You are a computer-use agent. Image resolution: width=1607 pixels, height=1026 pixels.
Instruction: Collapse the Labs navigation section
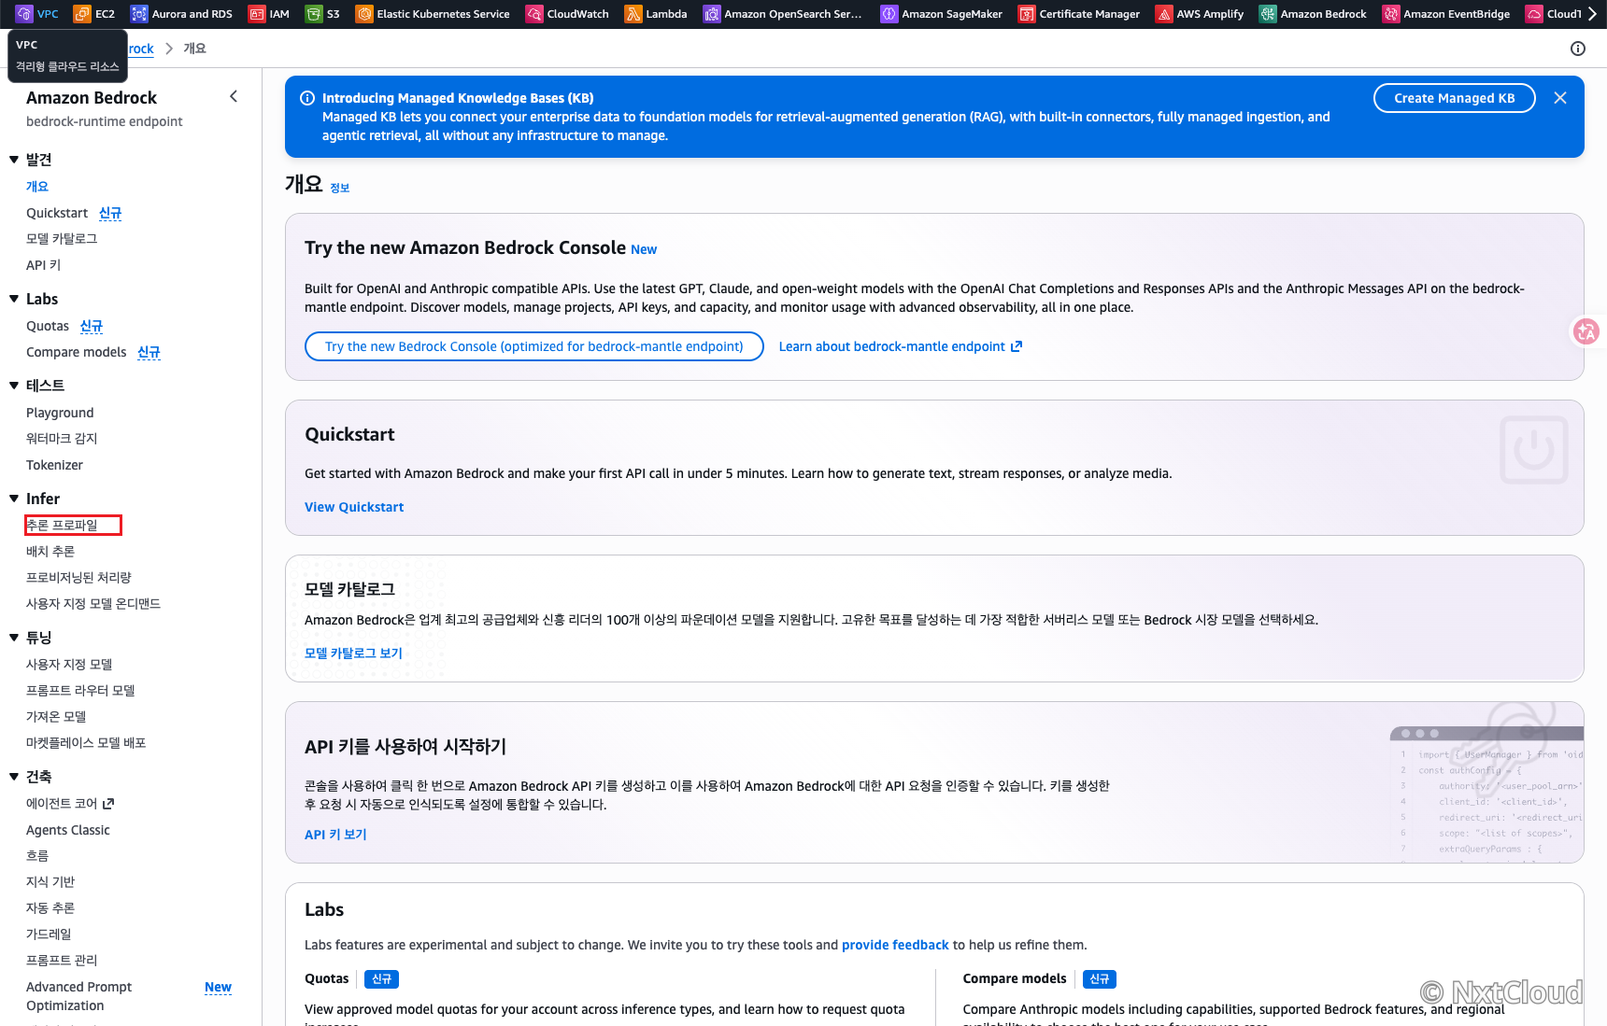[14, 299]
